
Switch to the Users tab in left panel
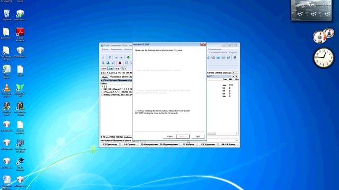coord(105,77)
